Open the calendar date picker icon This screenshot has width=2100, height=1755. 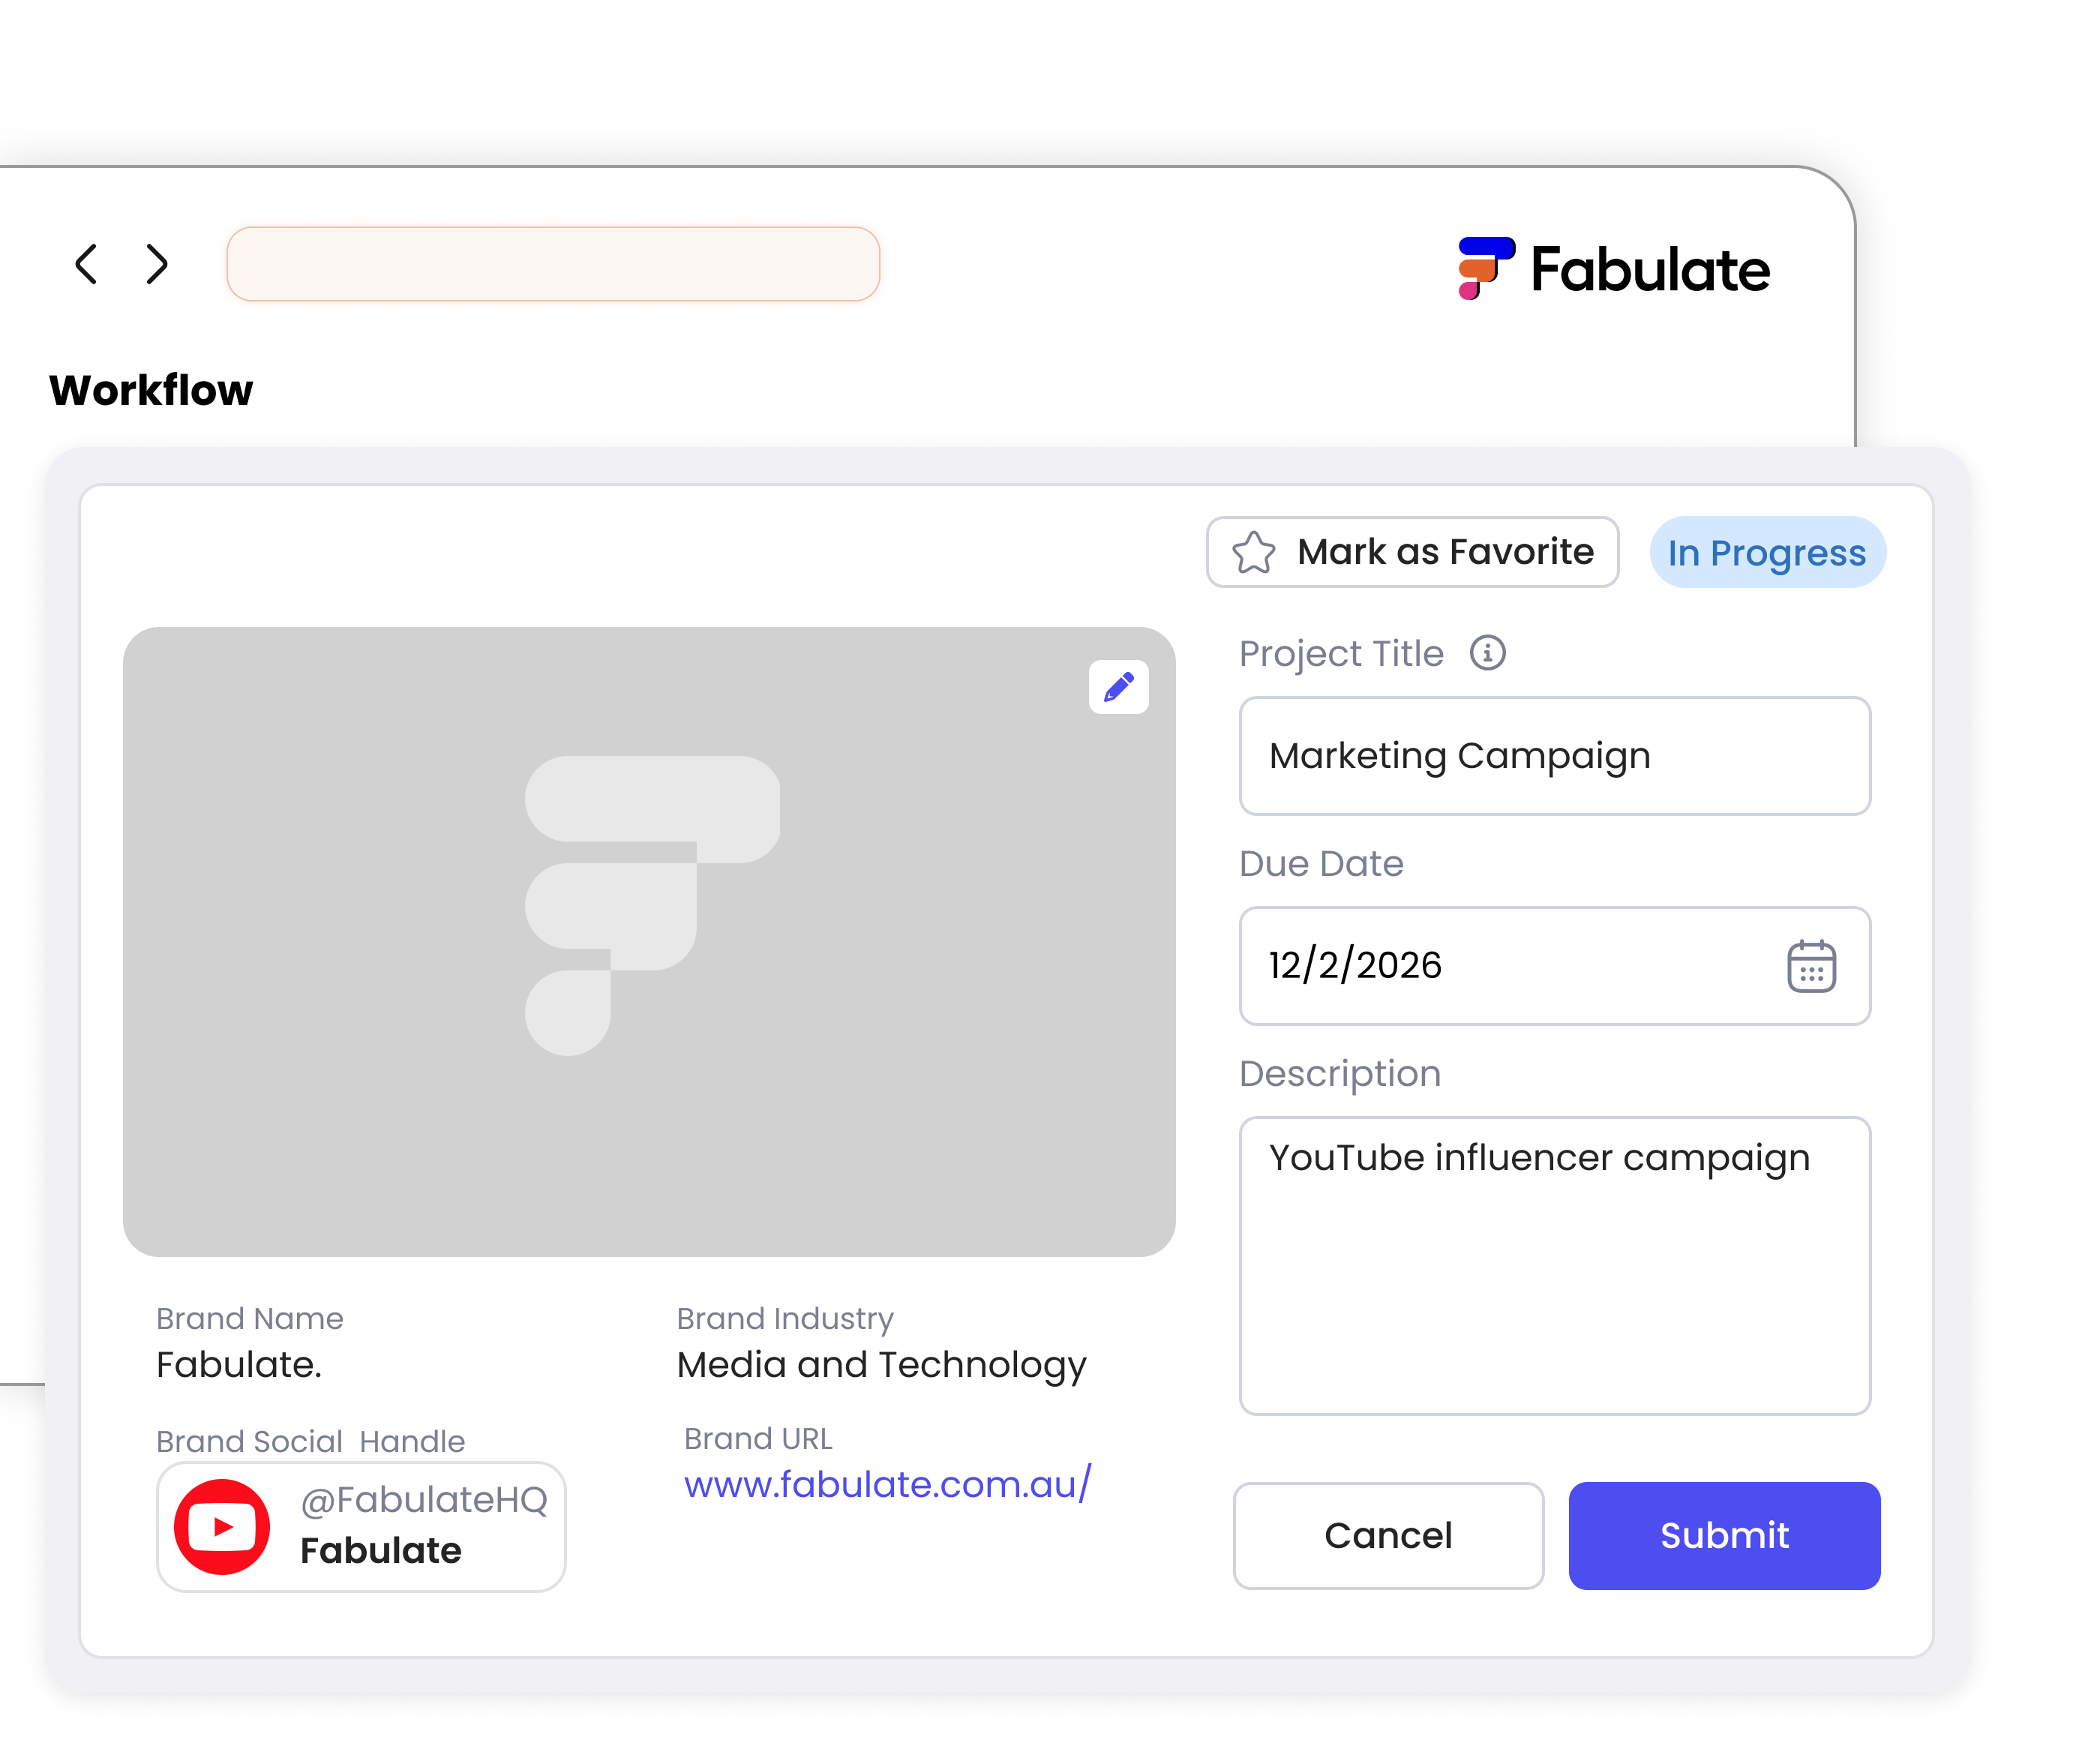[x=1811, y=966]
